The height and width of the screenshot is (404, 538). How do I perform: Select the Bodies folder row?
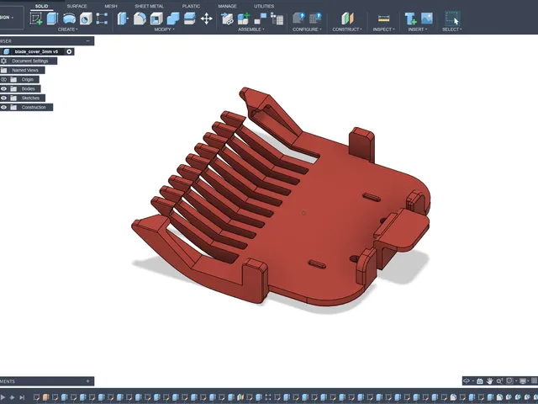tap(28, 88)
